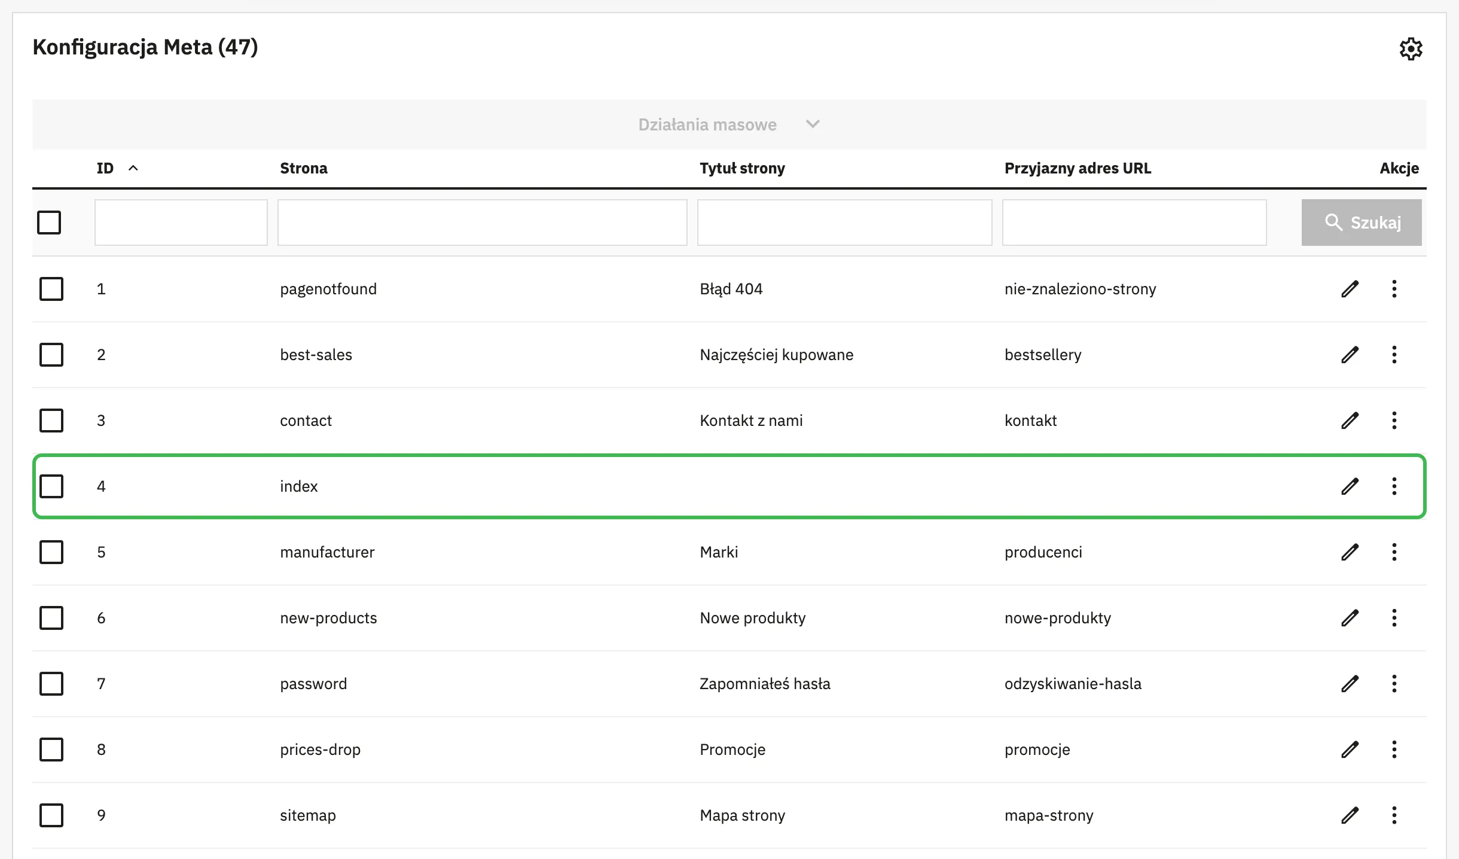Viewport: 1459px width, 859px height.
Task: Edit the best-sales row with pencil icon
Action: pos(1350,355)
